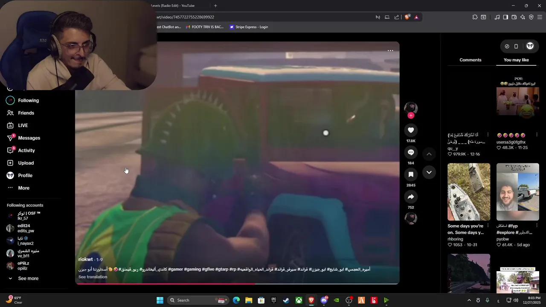The height and width of the screenshot is (307, 546).
Task: Open the comments bubble icon showing 184
Action: 411,152
